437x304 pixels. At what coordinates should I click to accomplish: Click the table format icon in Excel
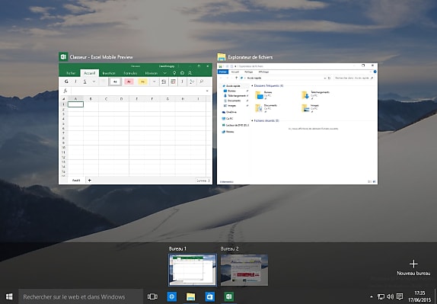pos(173,82)
